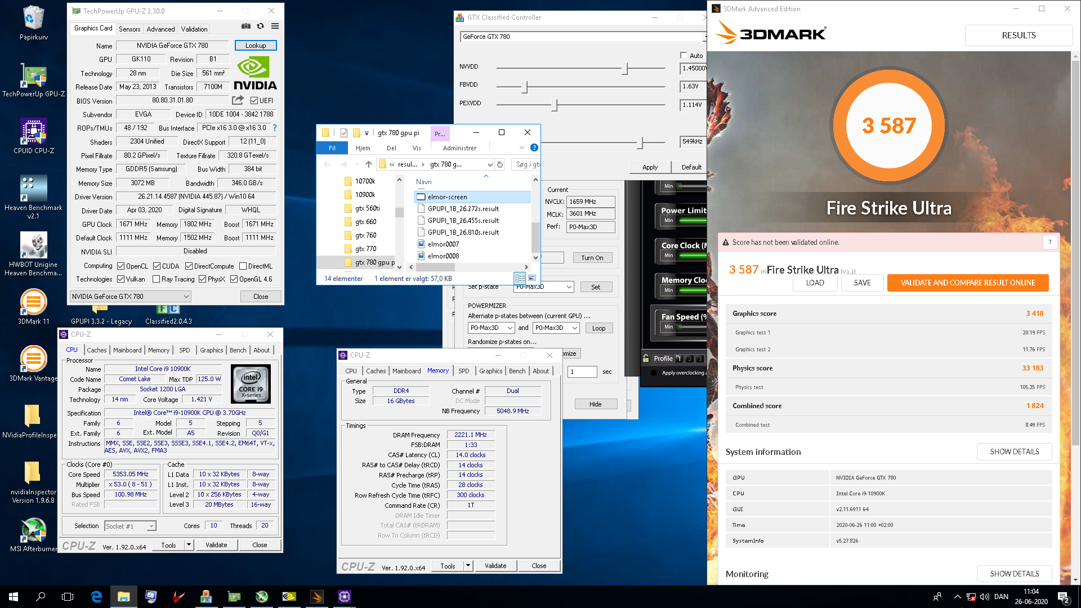This screenshot has height=608, width=1081.
Task: Click Explorer search box
Action: 526,164
